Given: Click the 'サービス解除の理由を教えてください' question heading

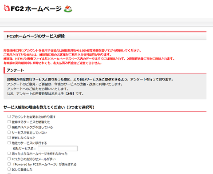Looking at the screenshot, I should [x=49, y=107].
